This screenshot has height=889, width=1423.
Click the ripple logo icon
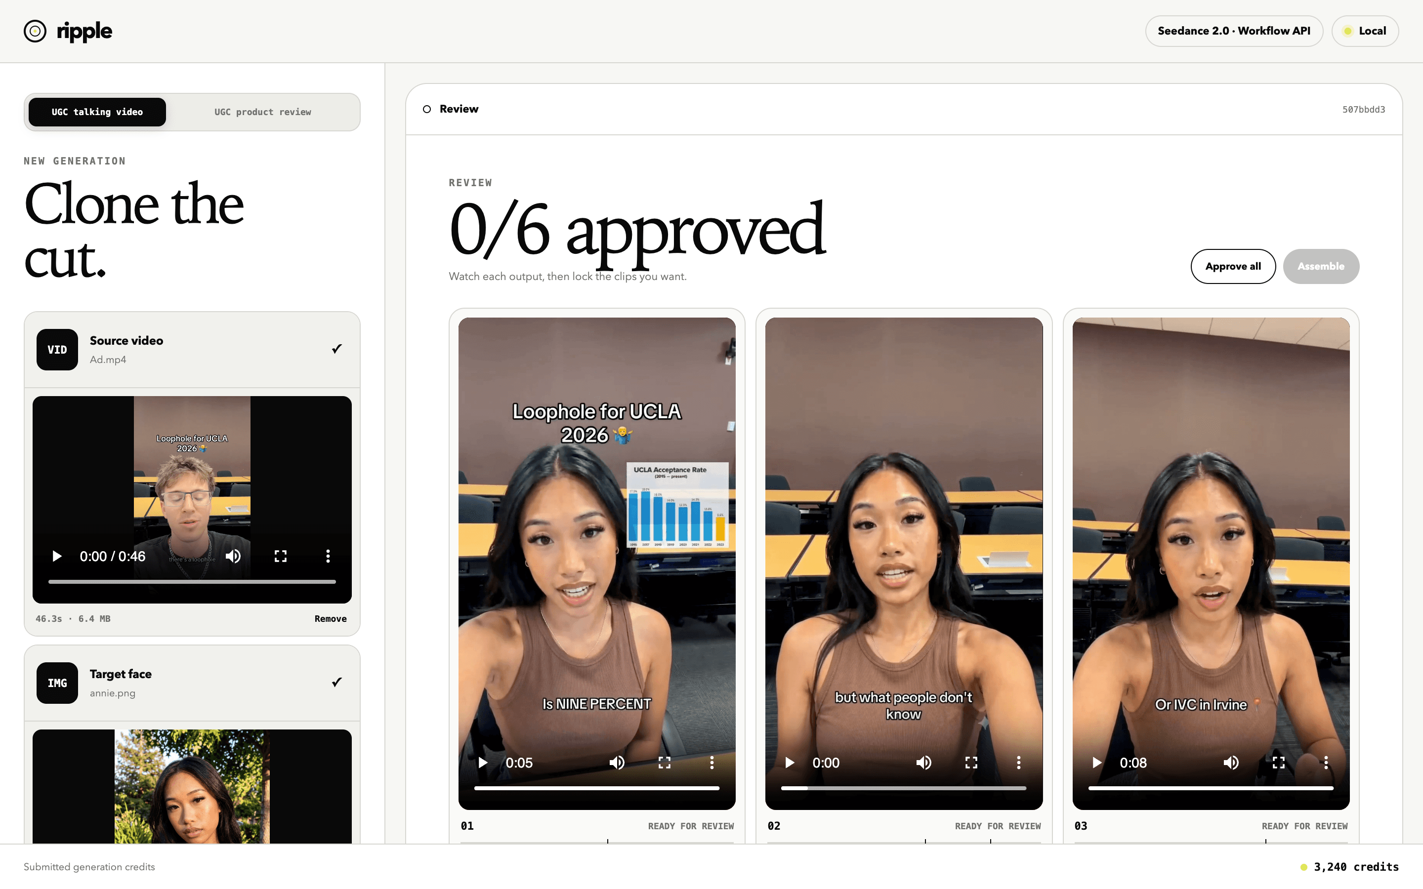point(35,31)
